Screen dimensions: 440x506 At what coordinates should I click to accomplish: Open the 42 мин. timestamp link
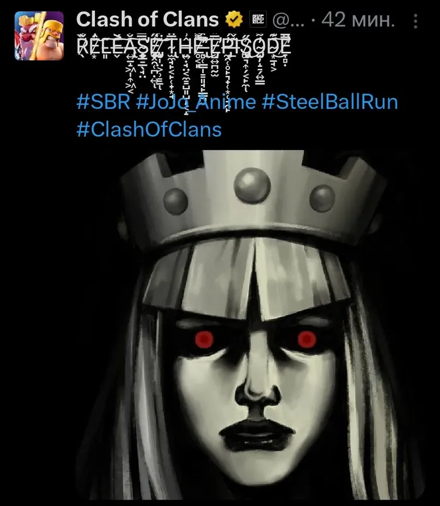coord(358,20)
